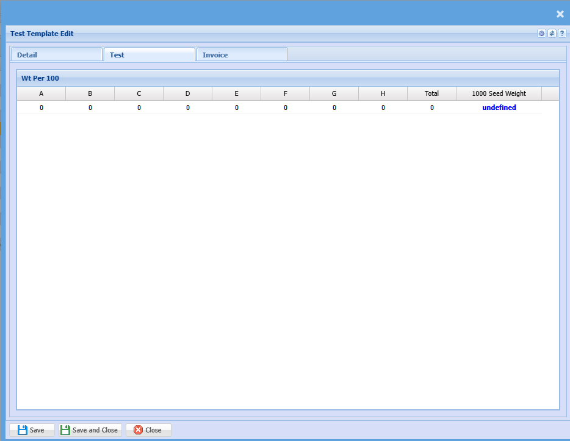The height and width of the screenshot is (441, 570).
Task: Click the Save button
Action: [32, 430]
